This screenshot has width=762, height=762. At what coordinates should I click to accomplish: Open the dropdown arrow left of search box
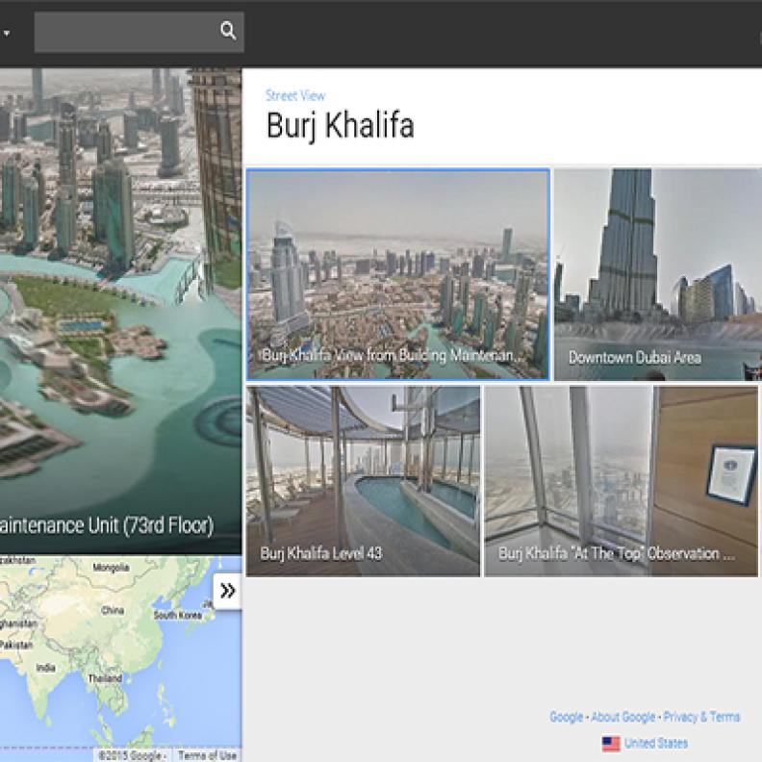(x=7, y=33)
